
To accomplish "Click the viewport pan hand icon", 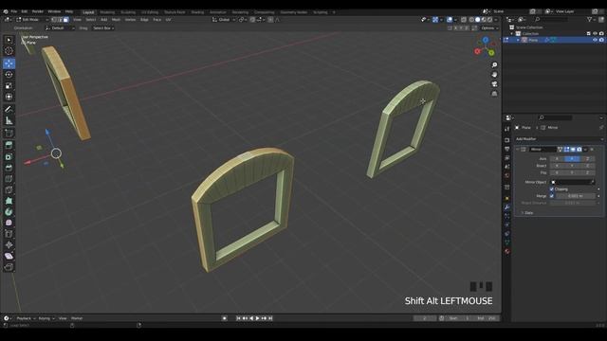I will [494, 75].
